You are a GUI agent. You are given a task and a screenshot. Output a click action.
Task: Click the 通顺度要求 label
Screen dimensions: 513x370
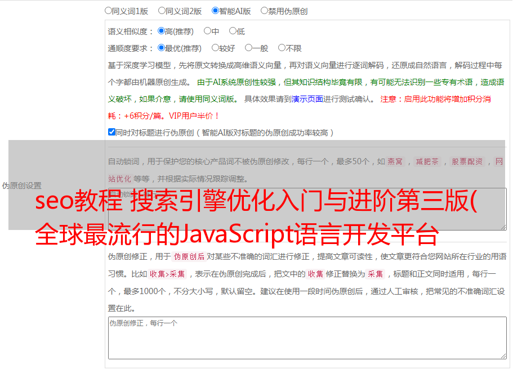(131, 49)
